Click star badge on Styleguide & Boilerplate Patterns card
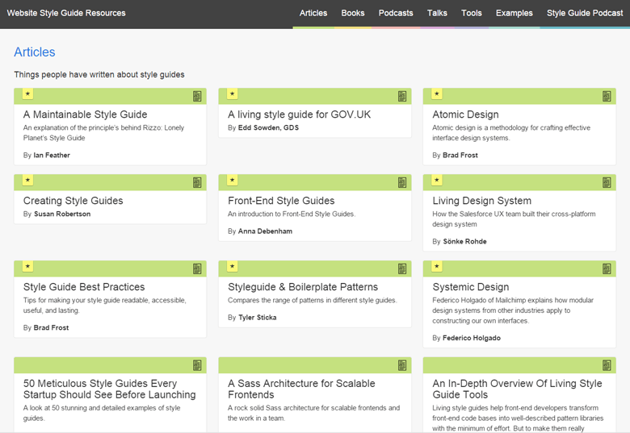The height and width of the screenshot is (433, 630). click(x=233, y=266)
